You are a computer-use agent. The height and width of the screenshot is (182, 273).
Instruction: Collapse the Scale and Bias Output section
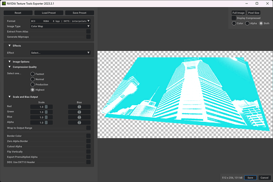9,97
